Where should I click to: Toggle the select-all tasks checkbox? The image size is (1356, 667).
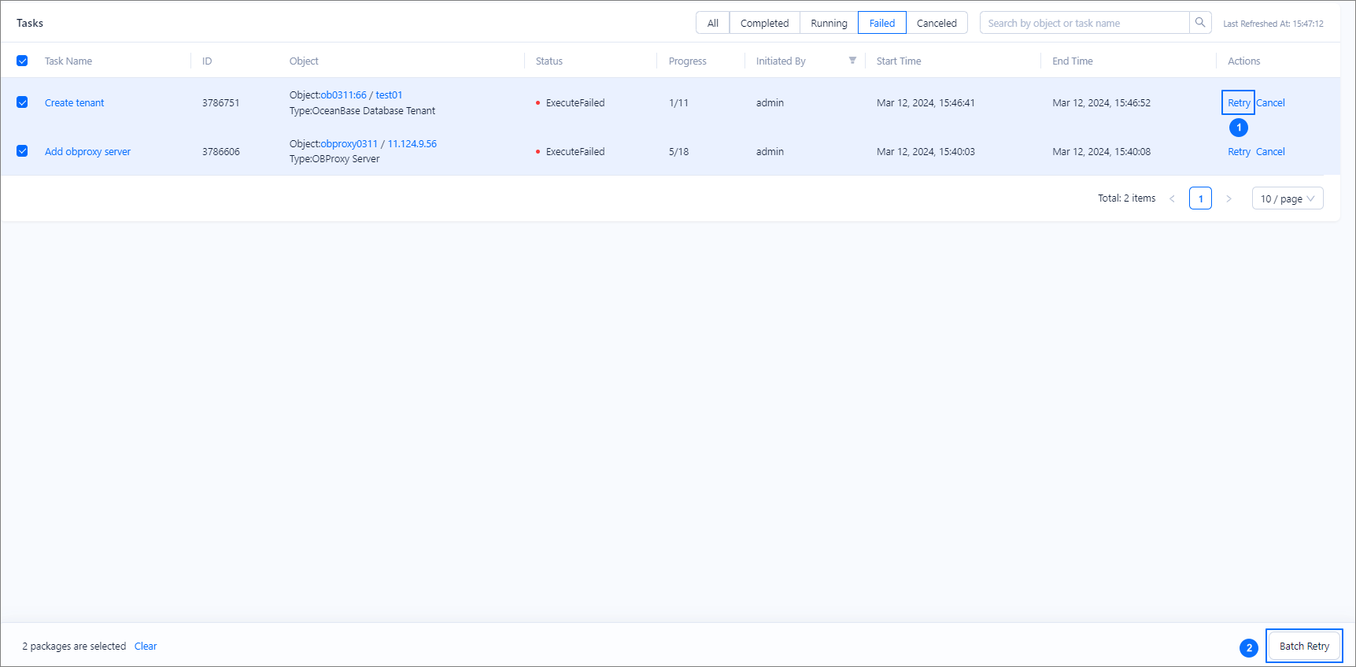tap(22, 61)
